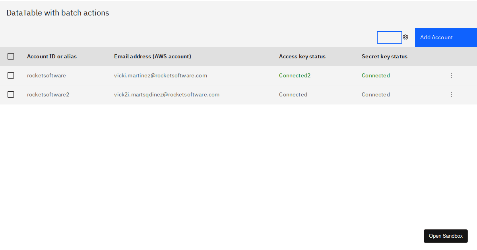The image size is (477, 250).
Task: Click the green Connected2 access status
Action: (295, 75)
